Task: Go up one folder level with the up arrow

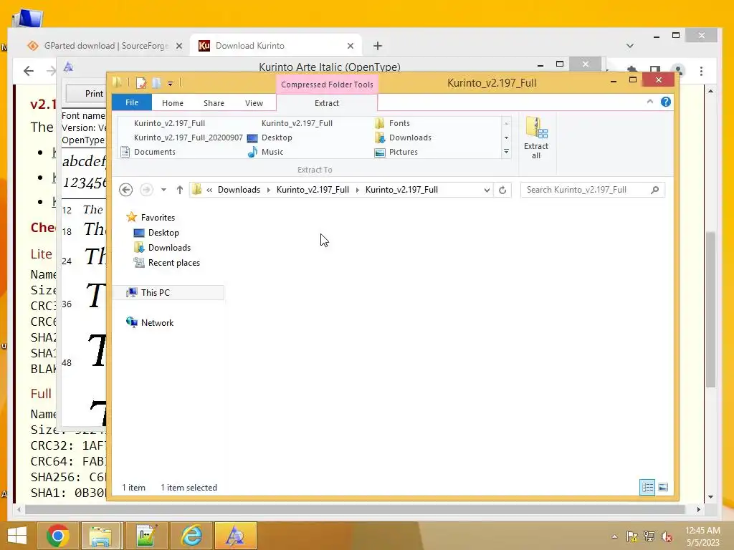Action: click(180, 189)
